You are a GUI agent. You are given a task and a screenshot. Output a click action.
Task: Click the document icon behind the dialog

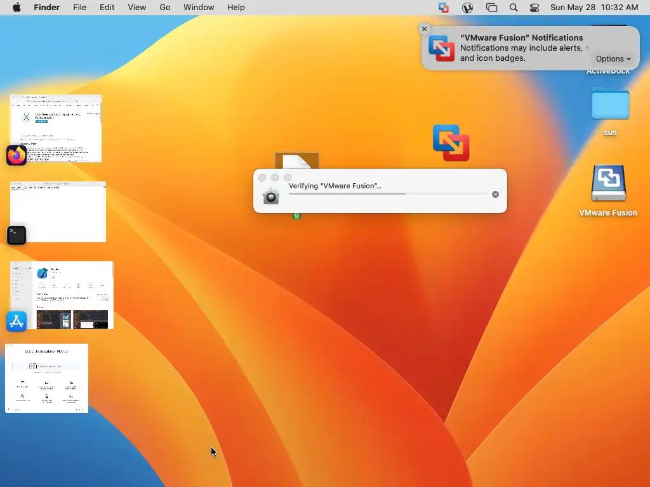pyautogui.click(x=297, y=160)
